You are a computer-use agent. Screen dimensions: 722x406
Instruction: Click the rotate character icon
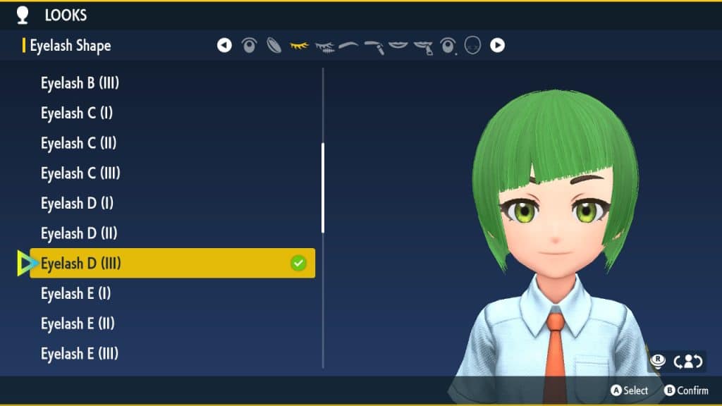pyautogui.click(x=688, y=362)
